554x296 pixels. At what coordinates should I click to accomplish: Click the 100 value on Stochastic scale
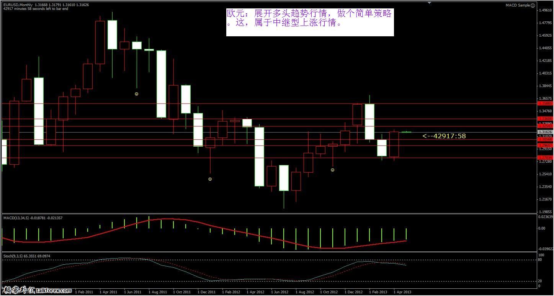(541, 255)
